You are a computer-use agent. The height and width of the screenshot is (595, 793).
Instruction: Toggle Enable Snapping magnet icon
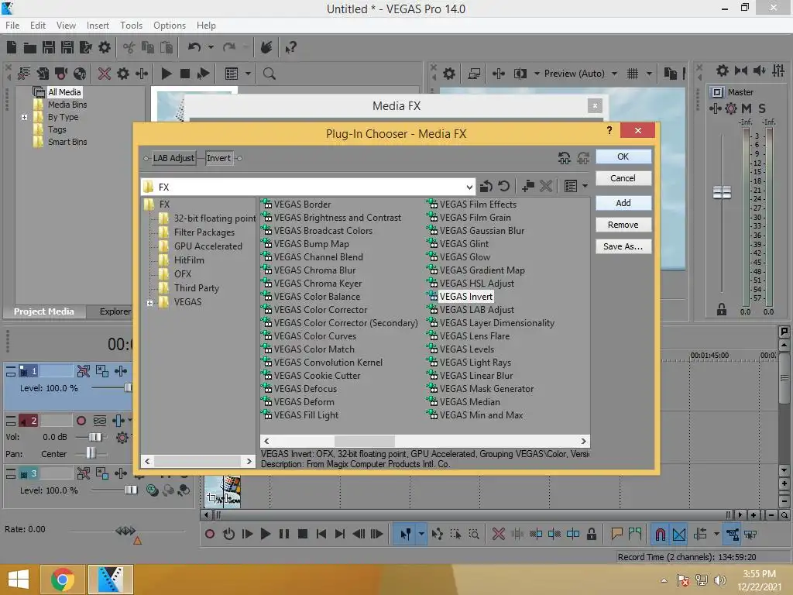tap(660, 535)
